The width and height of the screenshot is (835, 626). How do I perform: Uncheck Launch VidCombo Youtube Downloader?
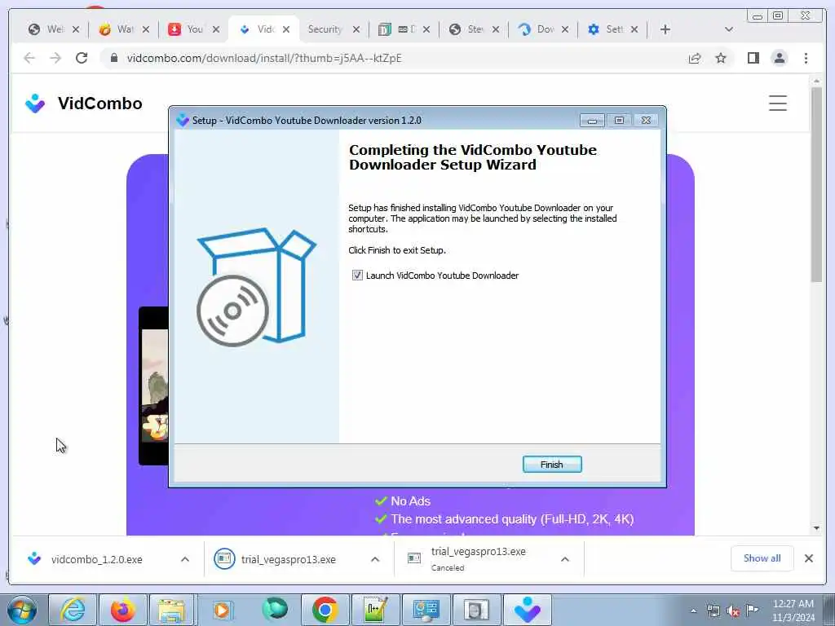coord(357,276)
